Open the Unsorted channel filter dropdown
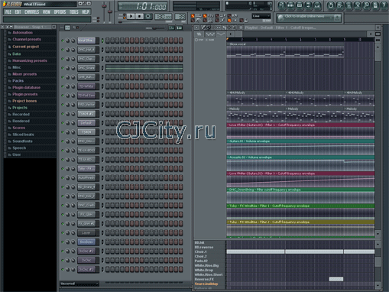This screenshot has height=292, width=389. coord(79,284)
